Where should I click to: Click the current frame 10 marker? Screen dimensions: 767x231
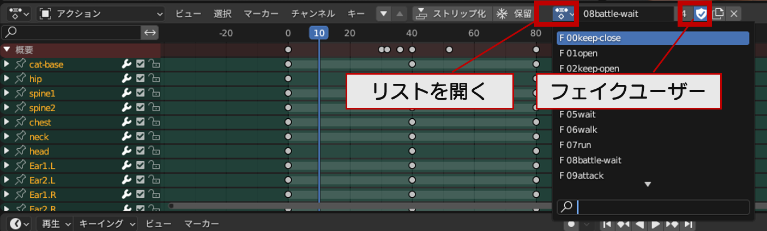pyautogui.click(x=319, y=33)
